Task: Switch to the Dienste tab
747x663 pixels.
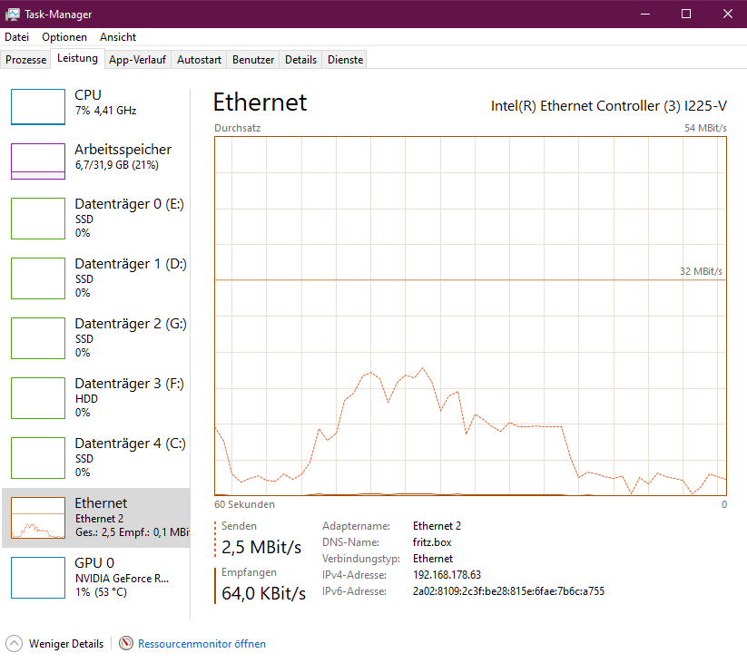Action: tap(346, 60)
